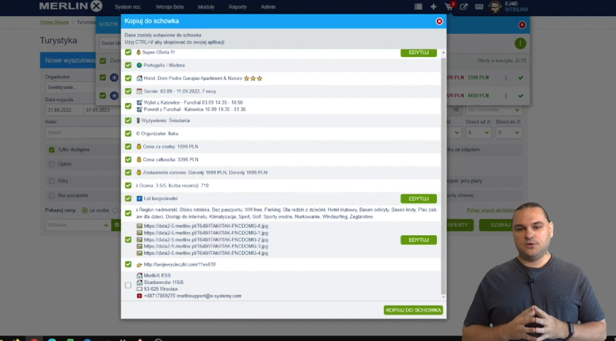Viewport: 616px width, 341px height.
Task: Uncheck the Super Oferta checkbox
Action: point(128,52)
